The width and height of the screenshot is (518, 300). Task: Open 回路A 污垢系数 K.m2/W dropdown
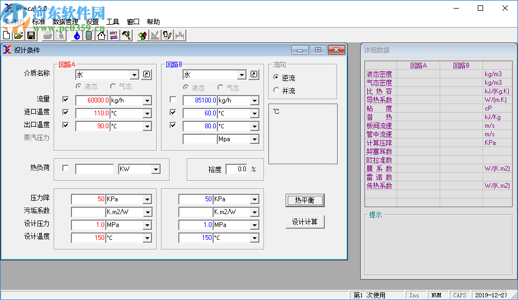(147, 212)
